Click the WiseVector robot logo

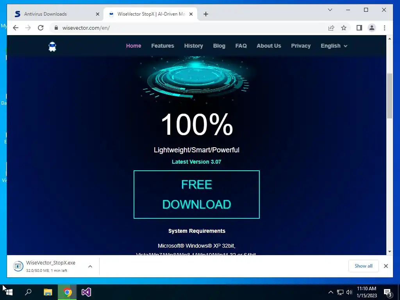52,46
